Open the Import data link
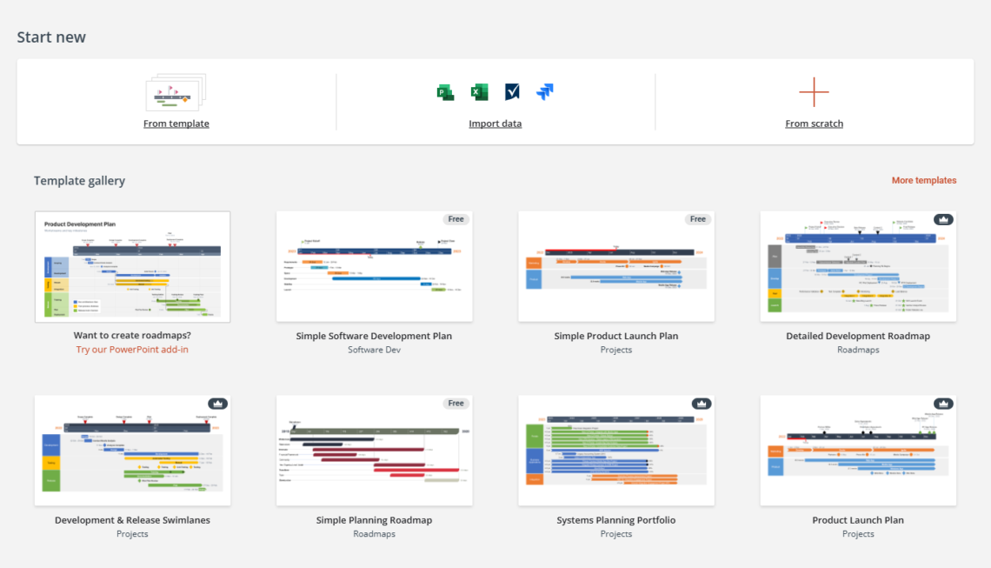 click(x=495, y=124)
